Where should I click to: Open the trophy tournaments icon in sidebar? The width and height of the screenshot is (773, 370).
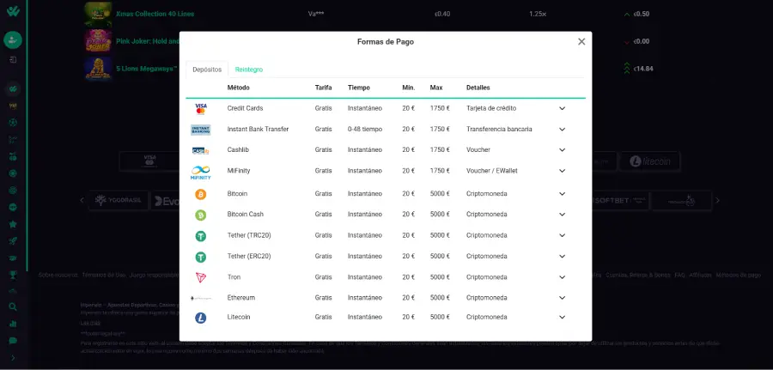click(x=13, y=275)
